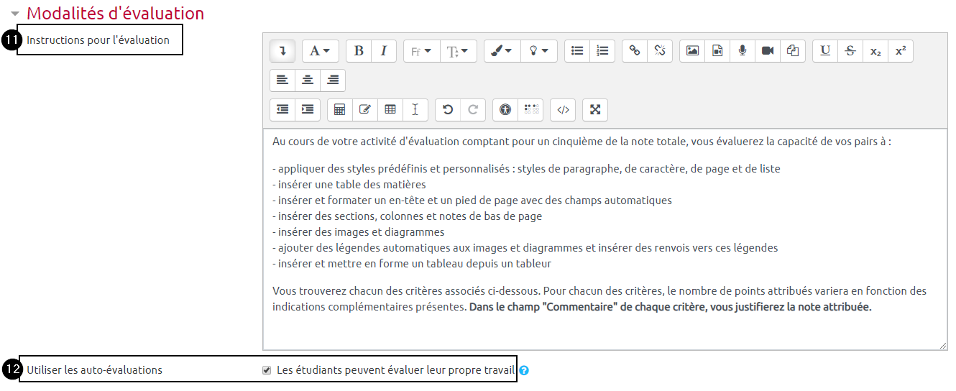Open the paragraph styles dropdown
Viewport: 956px width, 391px height.
(x=320, y=51)
